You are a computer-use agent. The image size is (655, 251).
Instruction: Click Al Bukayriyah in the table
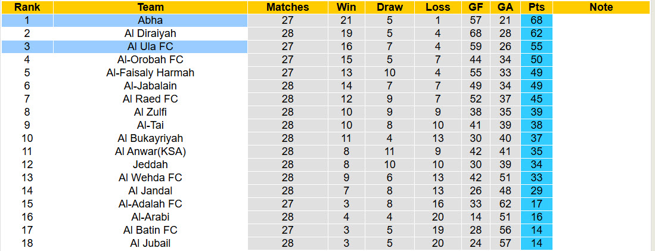tap(150, 138)
